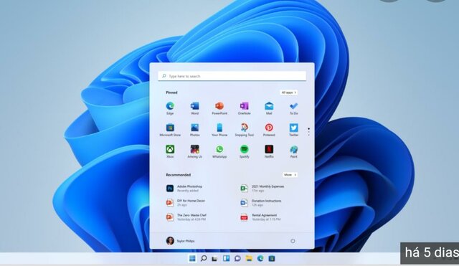Launch Word from pinned apps
Screen dimensions: 459x266
point(194,108)
